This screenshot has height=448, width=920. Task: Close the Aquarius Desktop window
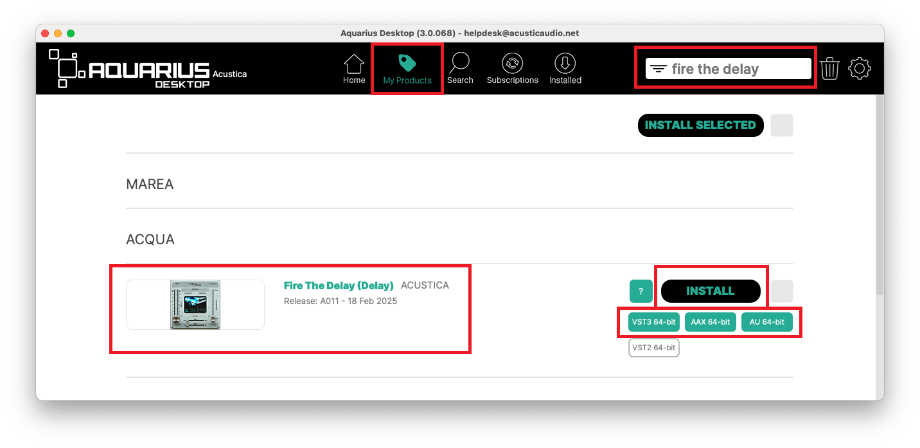(x=45, y=33)
